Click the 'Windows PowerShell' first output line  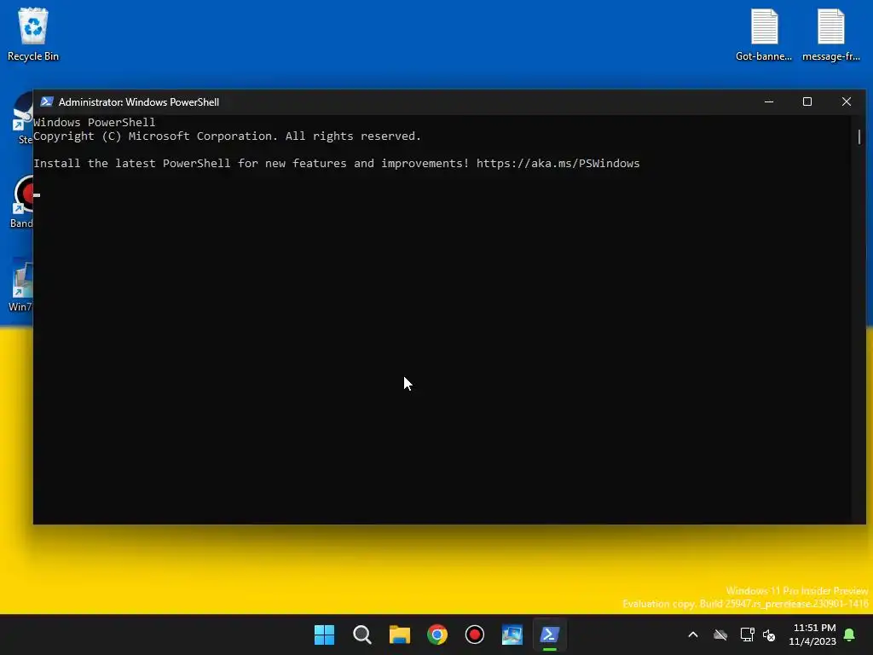pyautogui.click(x=94, y=122)
